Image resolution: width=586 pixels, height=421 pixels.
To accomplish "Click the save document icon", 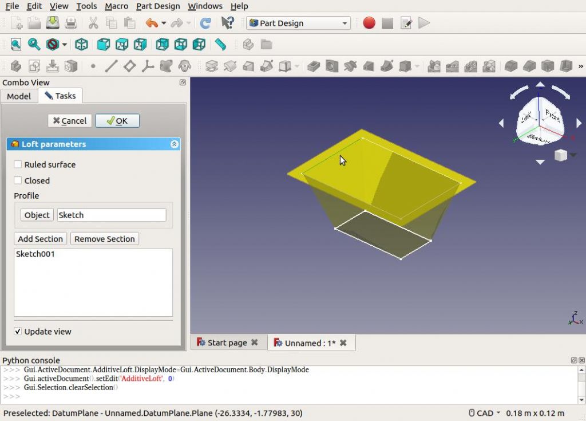I will (x=53, y=23).
